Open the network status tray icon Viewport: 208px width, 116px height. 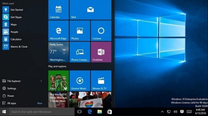pyautogui.click(x=169, y=112)
